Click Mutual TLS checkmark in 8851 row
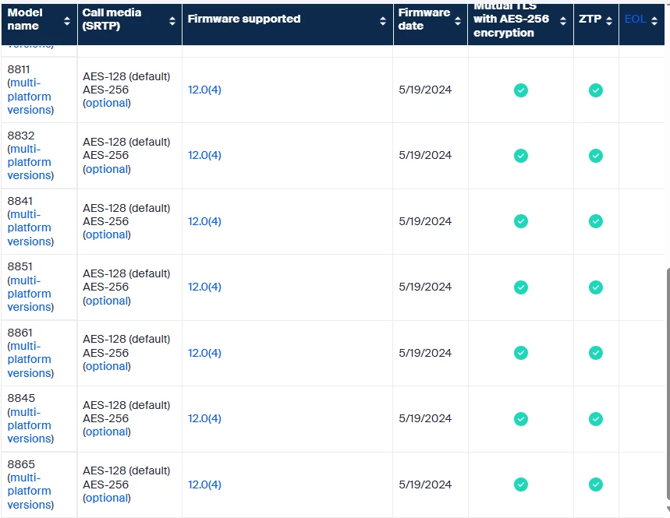 point(521,287)
